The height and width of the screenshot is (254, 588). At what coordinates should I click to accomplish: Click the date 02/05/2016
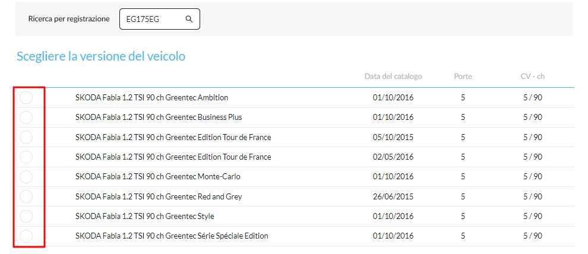393,157
